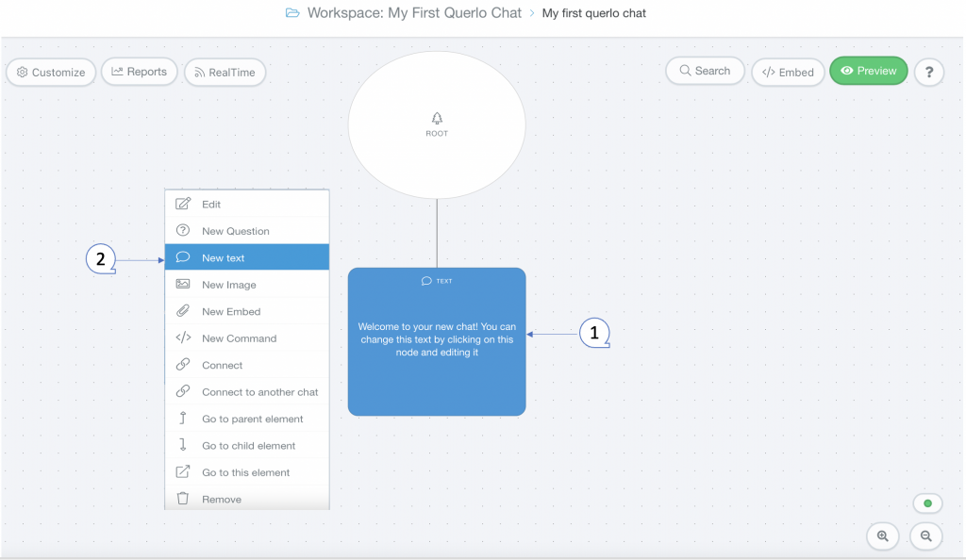
Task: Click the external arrow Go to this element icon
Action: pyautogui.click(x=183, y=471)
